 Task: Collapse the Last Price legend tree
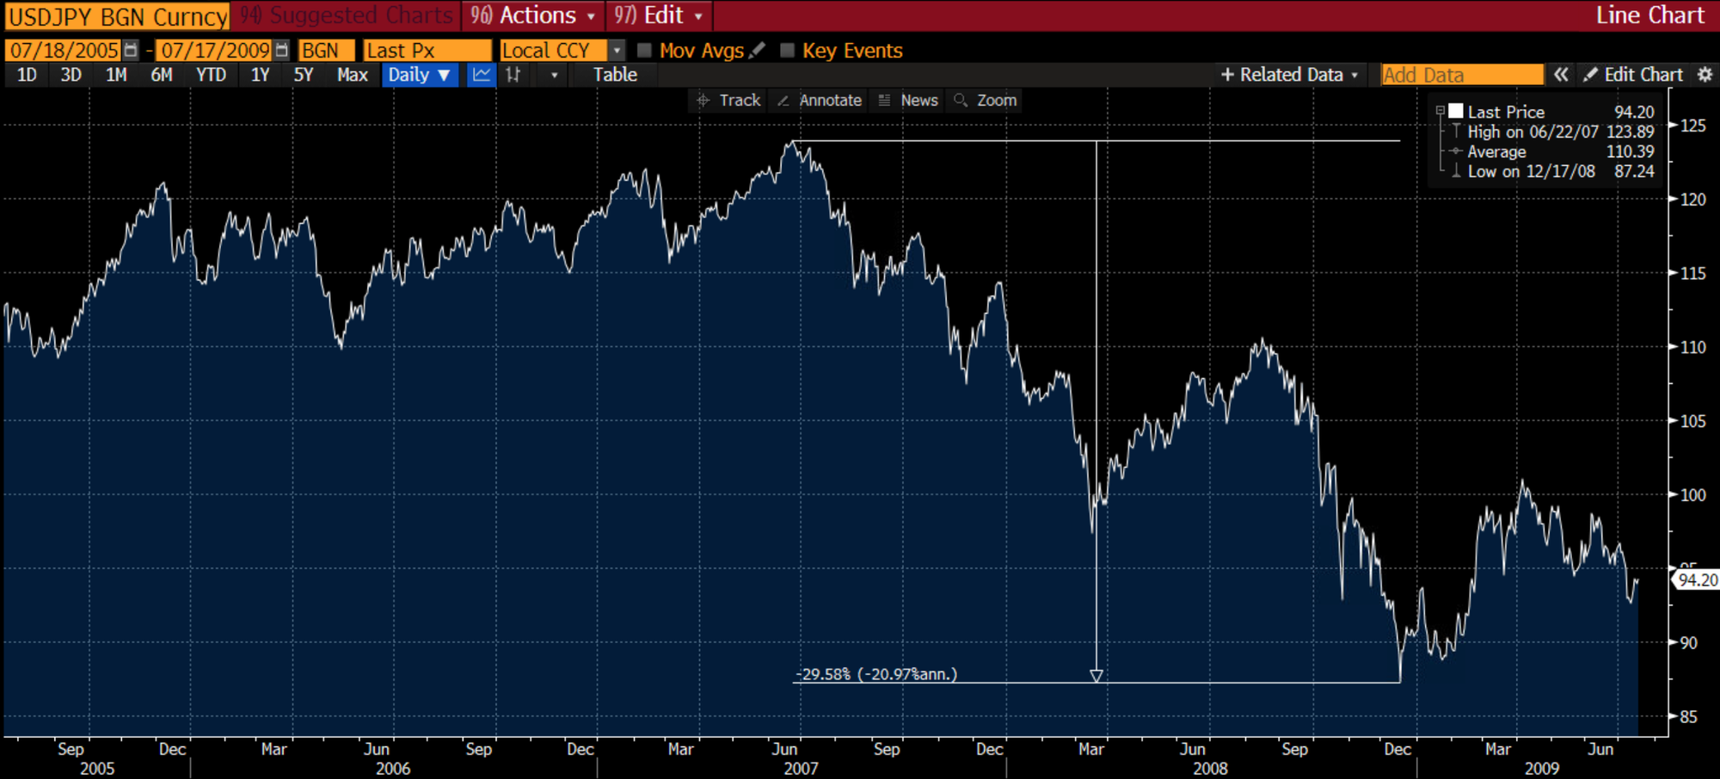pyautogui.click(x=1440, y=111)
